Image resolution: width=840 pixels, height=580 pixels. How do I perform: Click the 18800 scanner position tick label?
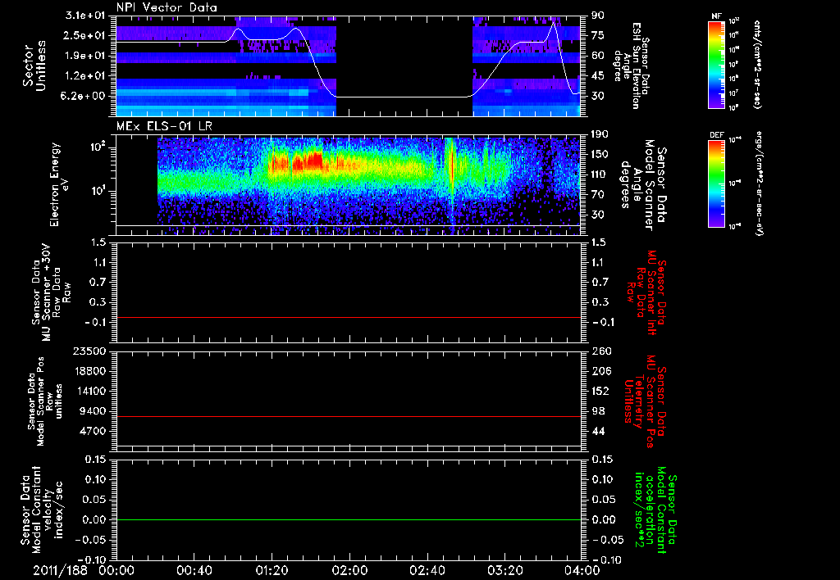click(x=89, y=371)
